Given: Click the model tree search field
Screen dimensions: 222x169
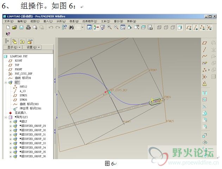Looking at the screenshot, I should pos(28,52).
